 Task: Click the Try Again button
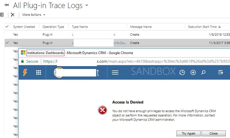[x=189, y=133]
